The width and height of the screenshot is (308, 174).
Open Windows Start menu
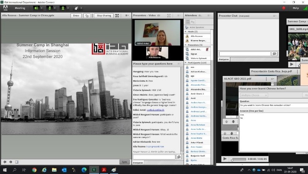click(5, 170)
